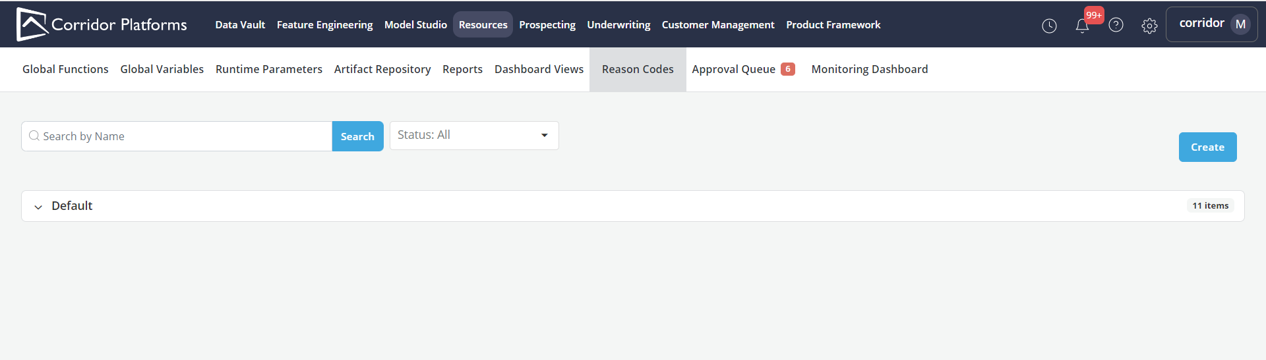Click the 6 badge on Approval Queue

pos(787,69)
